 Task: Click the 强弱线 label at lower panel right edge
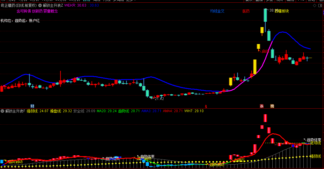316,157
